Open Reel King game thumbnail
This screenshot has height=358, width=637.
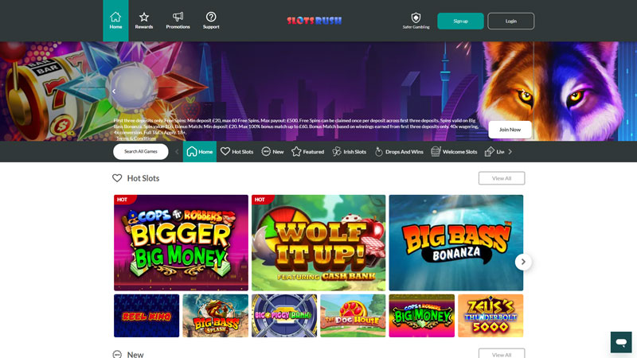(147, 316)
